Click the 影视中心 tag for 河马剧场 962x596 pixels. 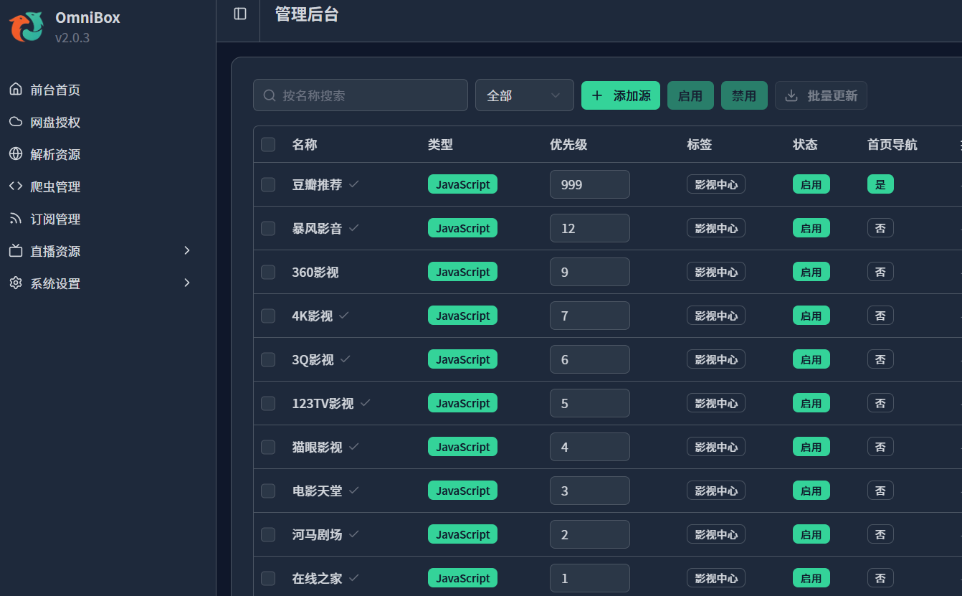[716, 534]
